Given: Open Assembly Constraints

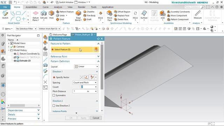Looking at the screenshot, I should click(x=178, y=12).
